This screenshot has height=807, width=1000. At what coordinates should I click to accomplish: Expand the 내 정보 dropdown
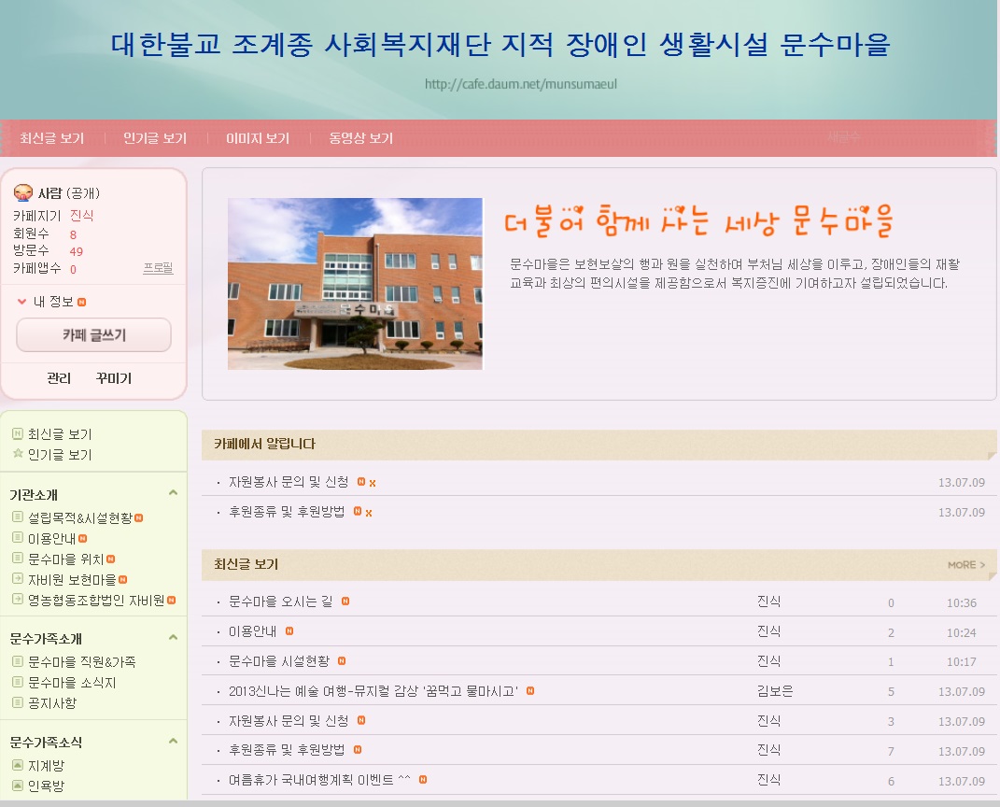[x=22, y=302]
